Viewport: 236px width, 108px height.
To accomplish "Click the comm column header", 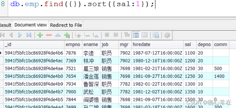I will pyautogui.click(x=221, y=45).
